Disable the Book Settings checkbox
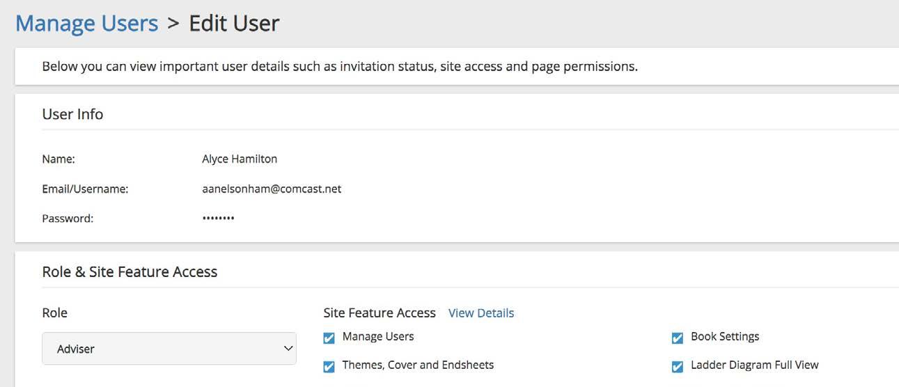The image size is (899, 387). [677, 338]
